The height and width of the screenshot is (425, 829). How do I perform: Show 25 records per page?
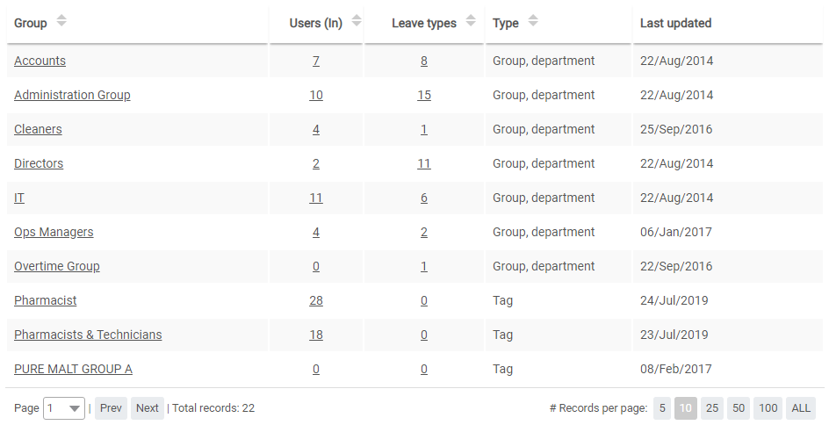[712, 408]
